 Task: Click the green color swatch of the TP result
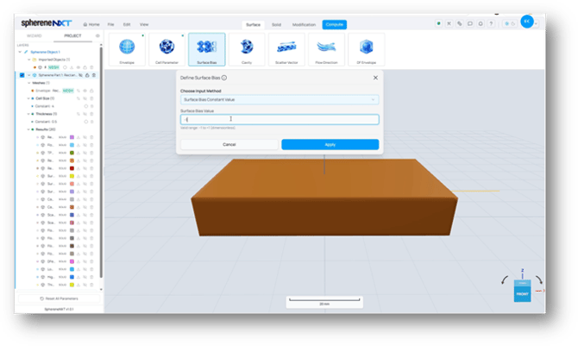[72, 153]
